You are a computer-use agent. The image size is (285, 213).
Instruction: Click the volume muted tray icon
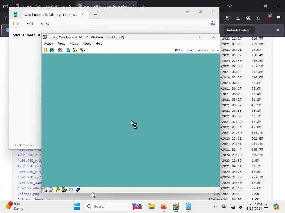click(240, 206)
